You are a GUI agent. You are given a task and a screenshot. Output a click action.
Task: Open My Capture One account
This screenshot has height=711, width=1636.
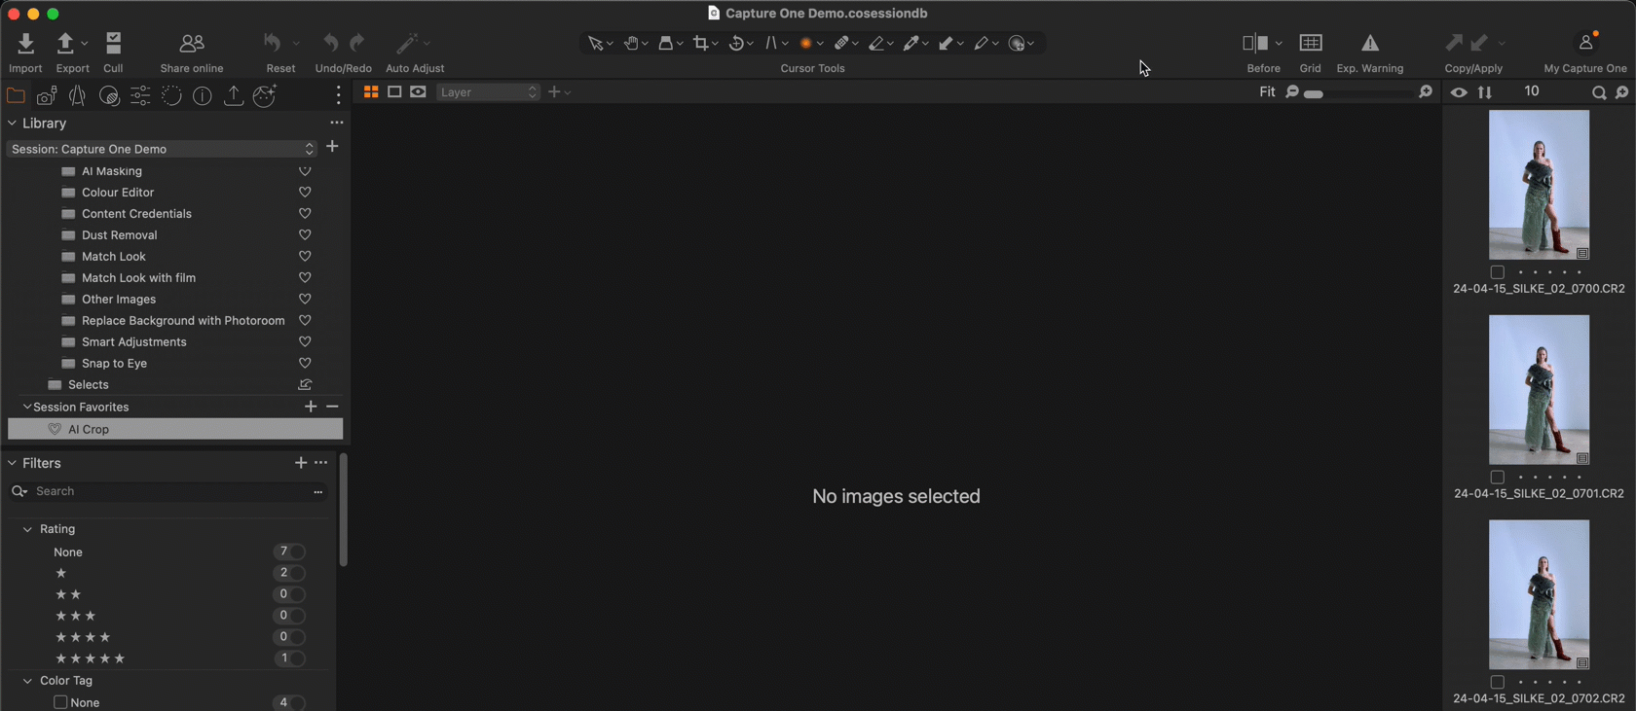click(x=1585, y=44)
